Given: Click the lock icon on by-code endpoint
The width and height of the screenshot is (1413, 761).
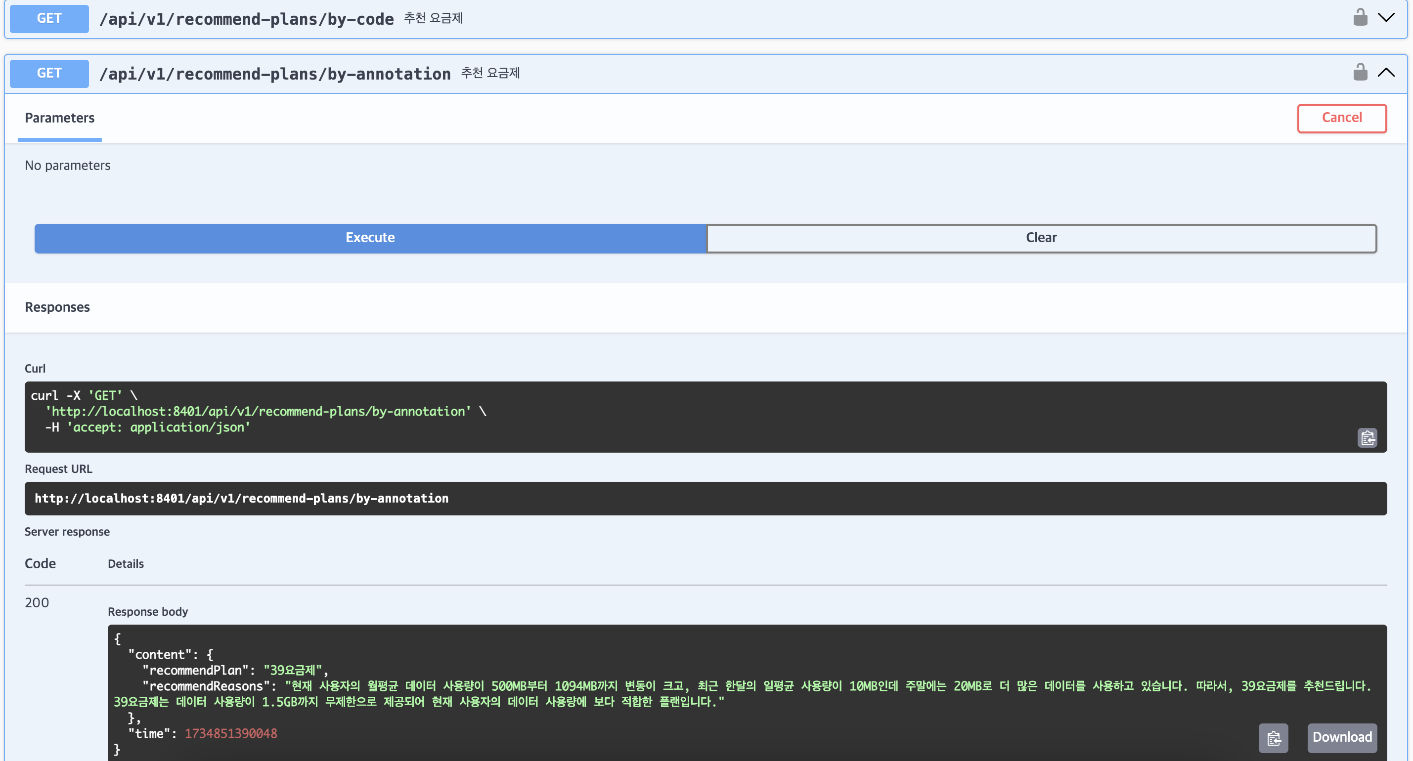Looking at the screenshot, I should click(1360, 18).
